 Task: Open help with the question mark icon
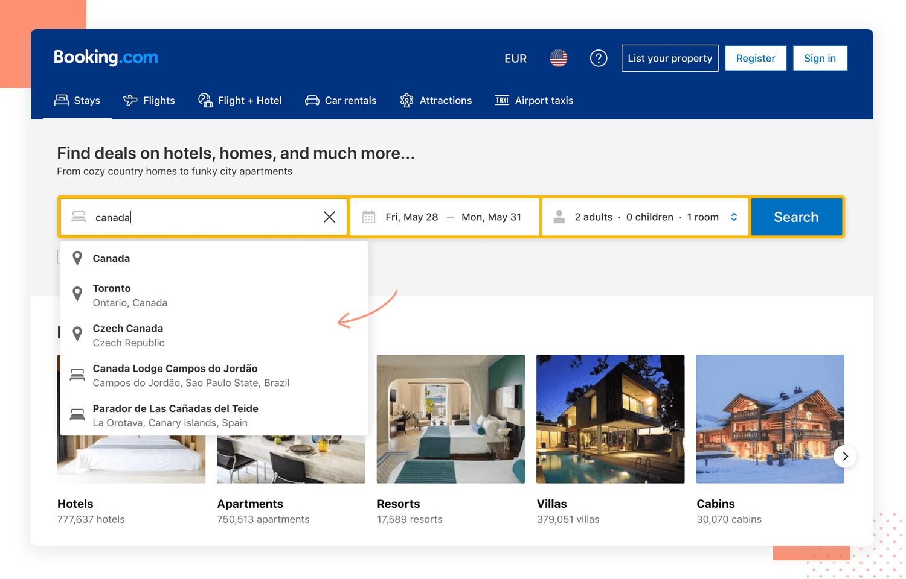tap(599, 58)
